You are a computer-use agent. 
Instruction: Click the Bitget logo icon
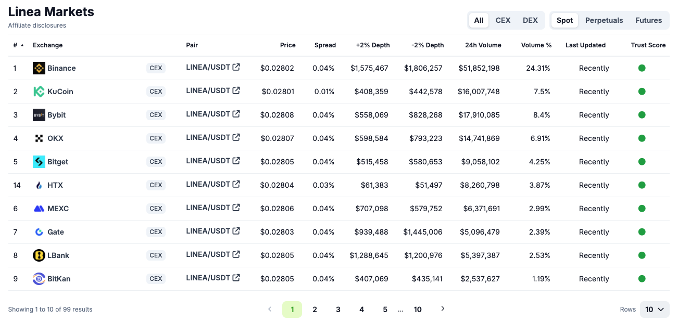[x=39, y=162]
